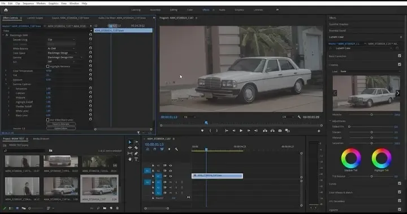Open the ISO dropdown
The width and height of the screenshot is (407, 214).
pos(61,62)
